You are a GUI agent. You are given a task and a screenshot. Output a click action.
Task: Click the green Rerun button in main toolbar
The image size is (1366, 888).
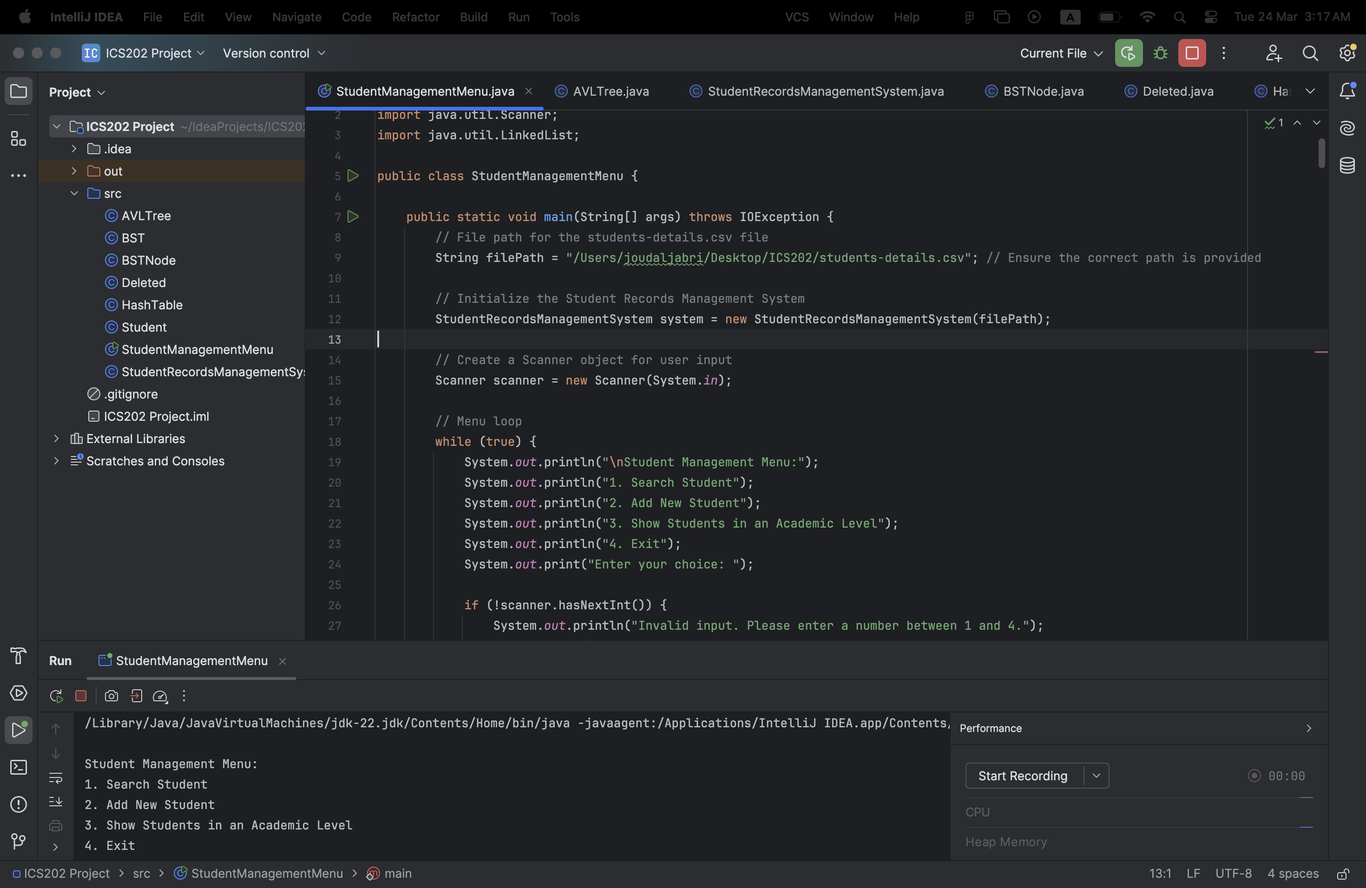click(1128, 53)
